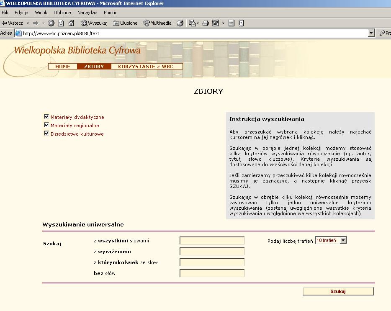Image resolution: width=391 pixels, height=311 pixels.
Task: Click the Go arrow button beside address bar
Action: 385,33
